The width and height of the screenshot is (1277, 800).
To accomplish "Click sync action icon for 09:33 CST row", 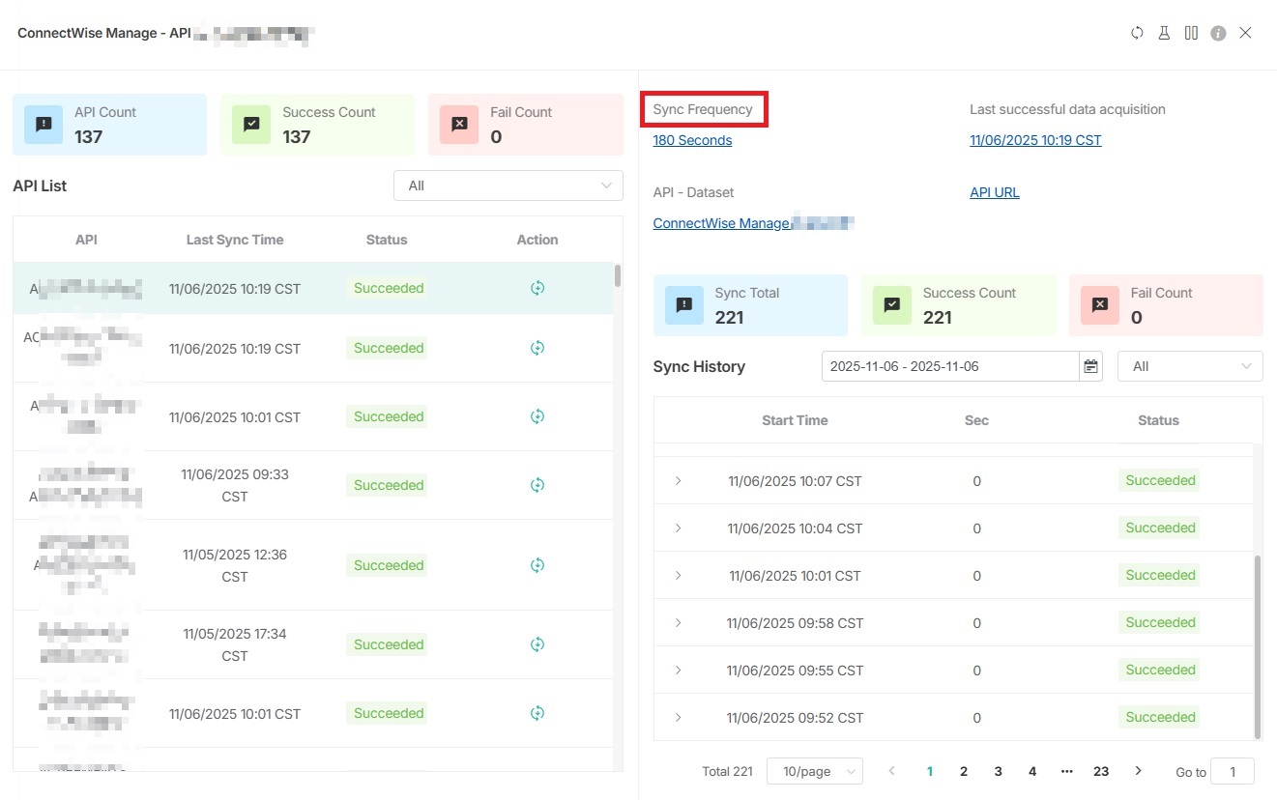I will click(x=537, y=485).
